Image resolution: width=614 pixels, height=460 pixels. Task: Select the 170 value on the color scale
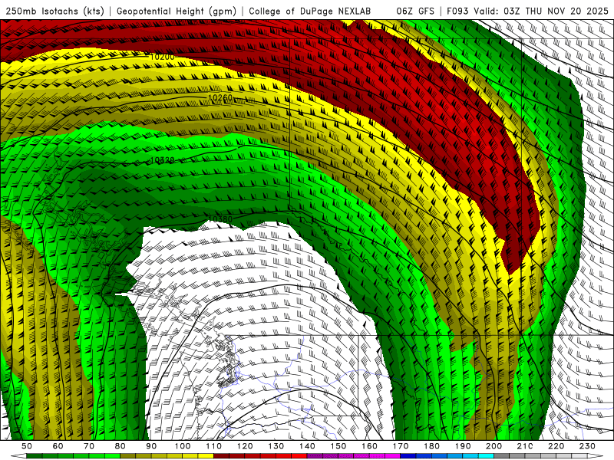401,446
